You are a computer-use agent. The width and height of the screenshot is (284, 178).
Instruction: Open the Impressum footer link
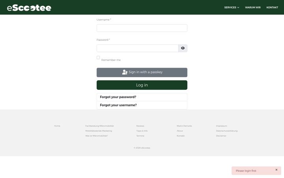(x=221, y=126)
